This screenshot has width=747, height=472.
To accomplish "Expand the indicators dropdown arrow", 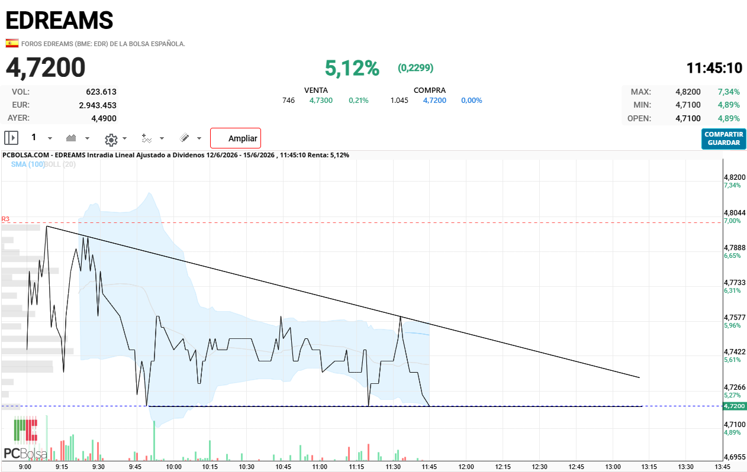I will (162, 138).
